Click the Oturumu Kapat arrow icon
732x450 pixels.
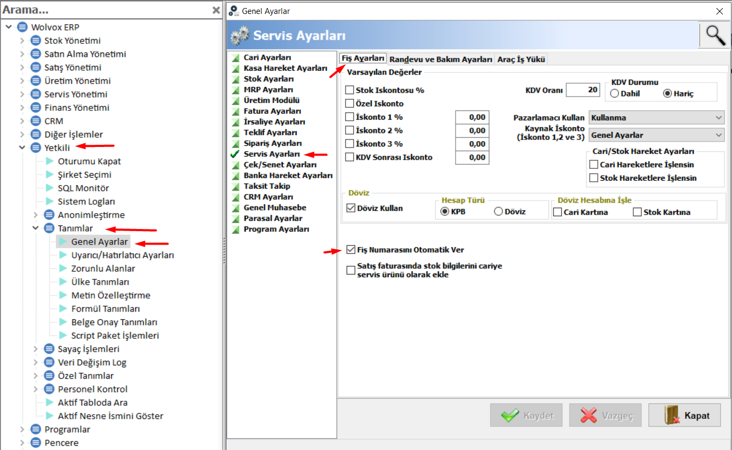(50, 161)
